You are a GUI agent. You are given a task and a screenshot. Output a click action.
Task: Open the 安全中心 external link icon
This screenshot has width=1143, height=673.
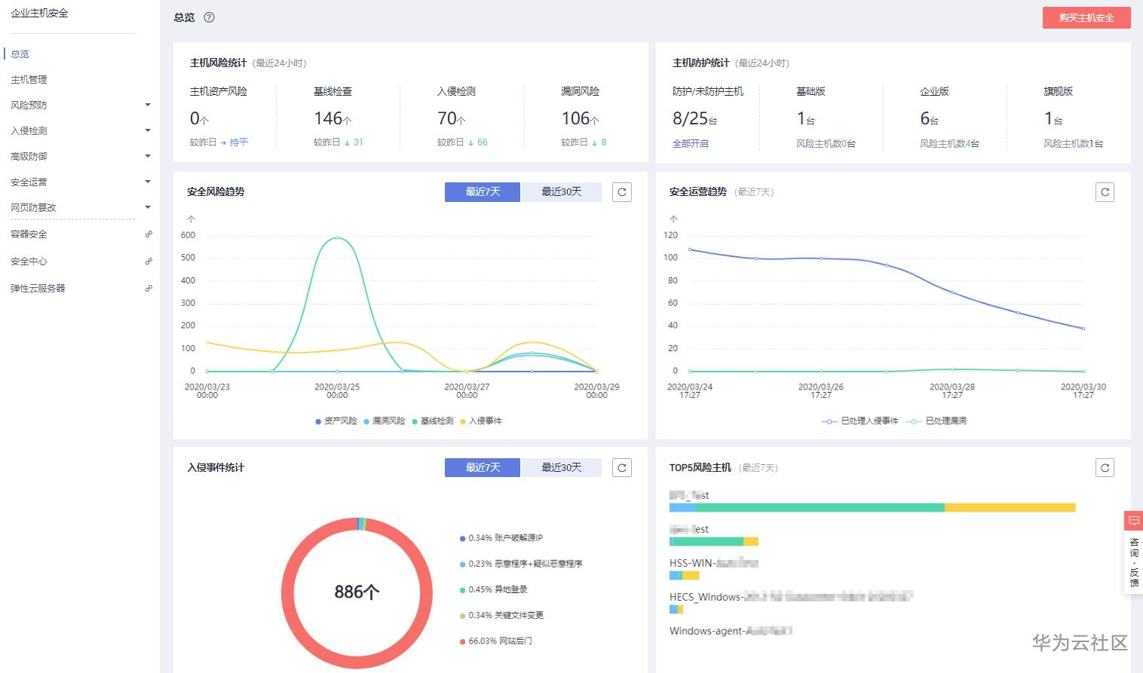[x=149, y=262]
